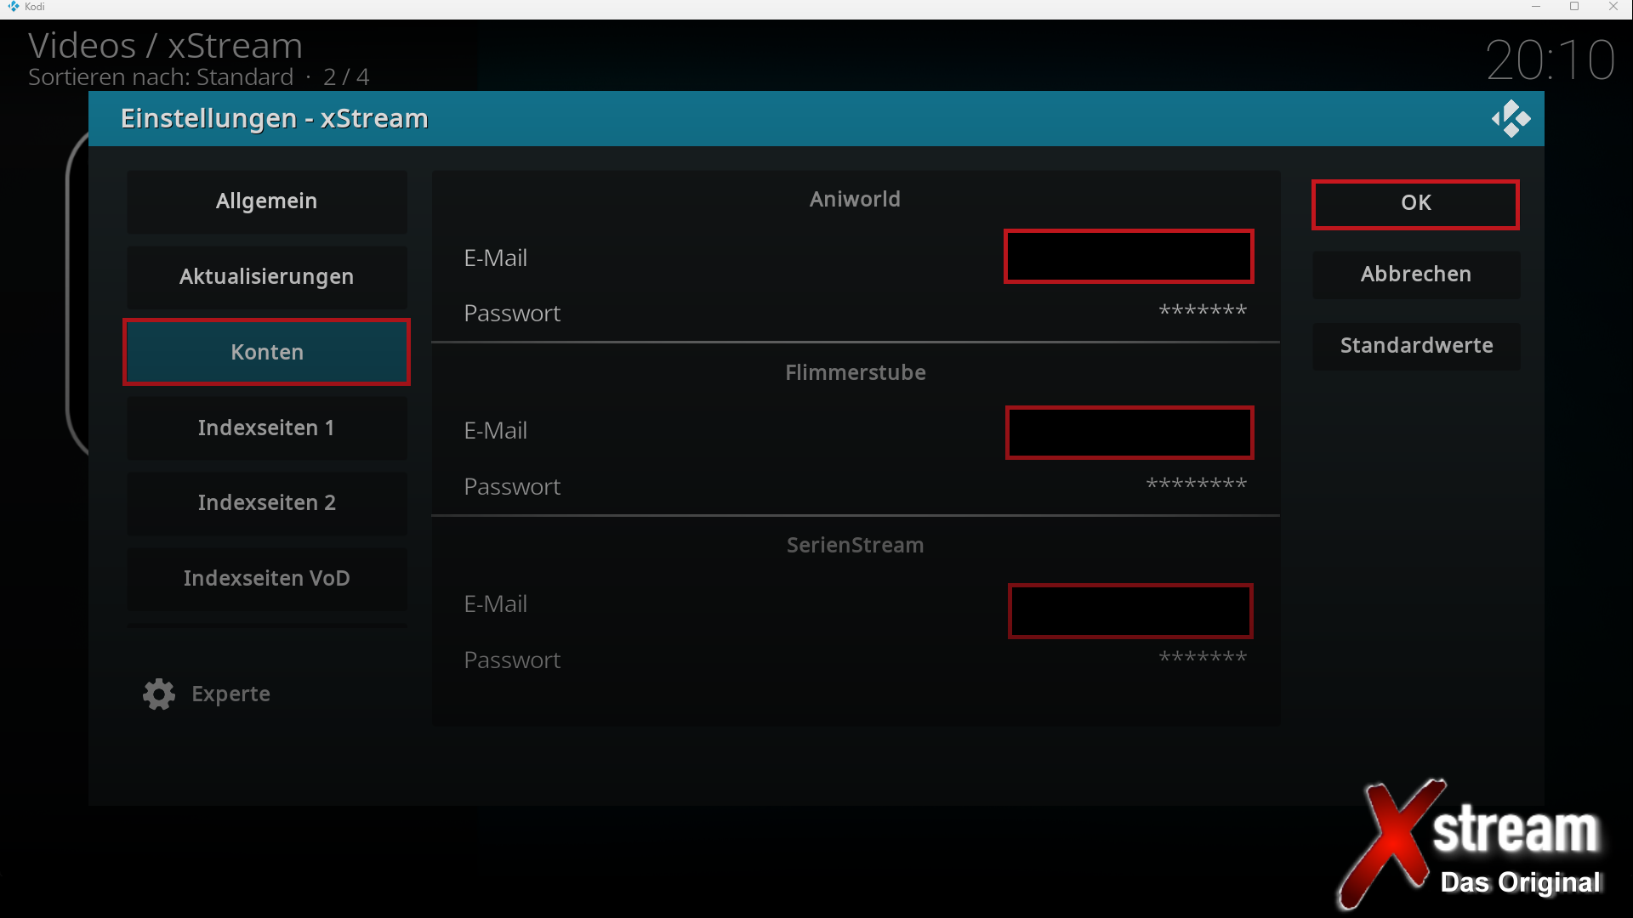The height and width of the screenshot is (918, 1633).
Task: Reset settings using Standardwerte button
Action: click(x=1415, y=346)
